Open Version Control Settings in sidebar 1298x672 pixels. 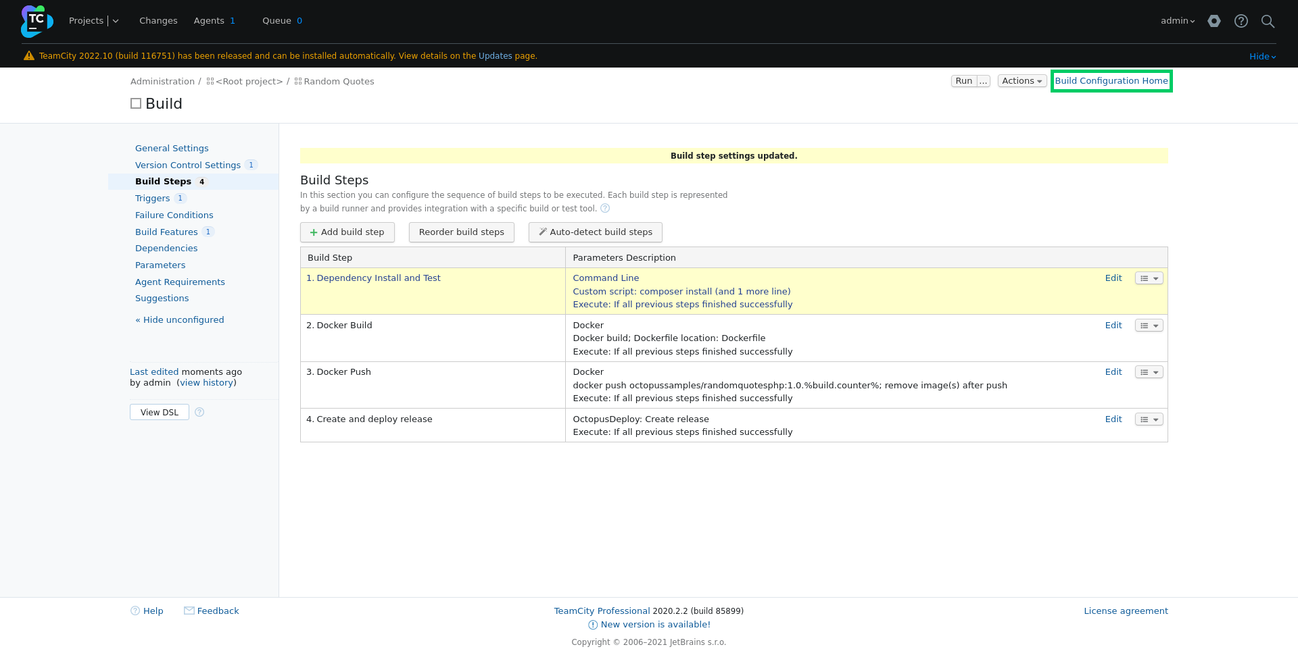coord(188,165)
